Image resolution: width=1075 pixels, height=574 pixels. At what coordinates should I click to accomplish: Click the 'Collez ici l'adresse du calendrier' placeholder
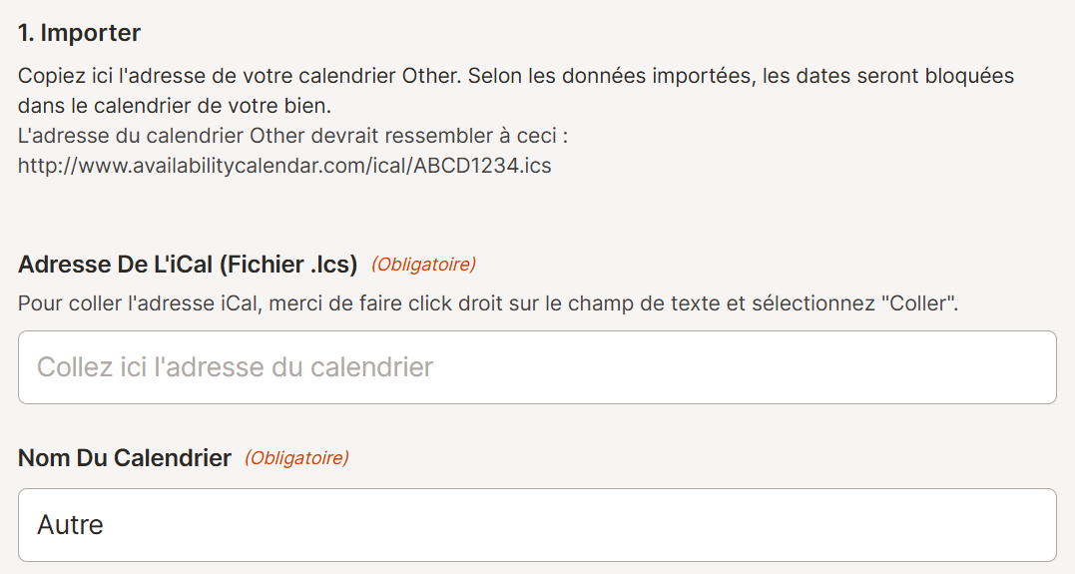pyautogui.click(x=236, y=367)
